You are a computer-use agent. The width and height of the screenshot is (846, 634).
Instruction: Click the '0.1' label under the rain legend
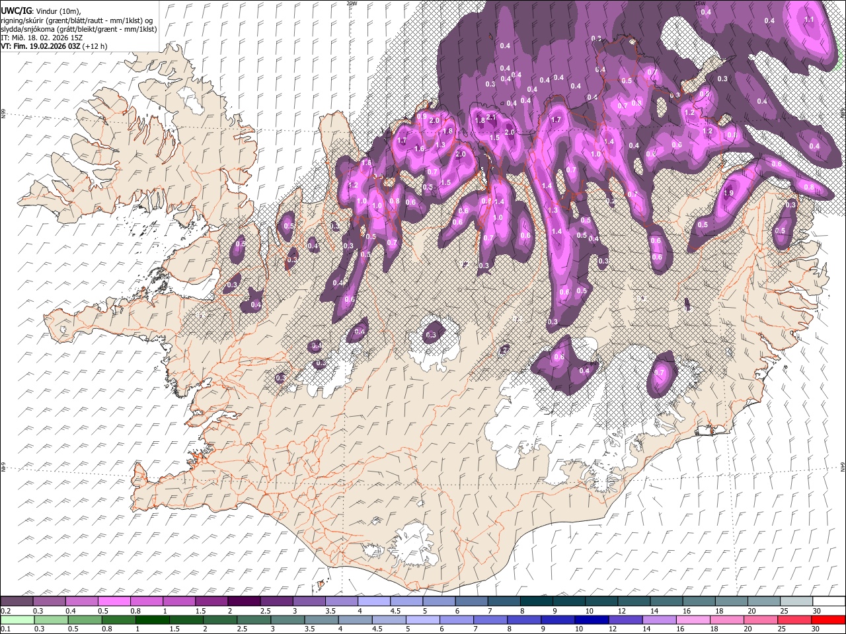(x=5, y=629)
